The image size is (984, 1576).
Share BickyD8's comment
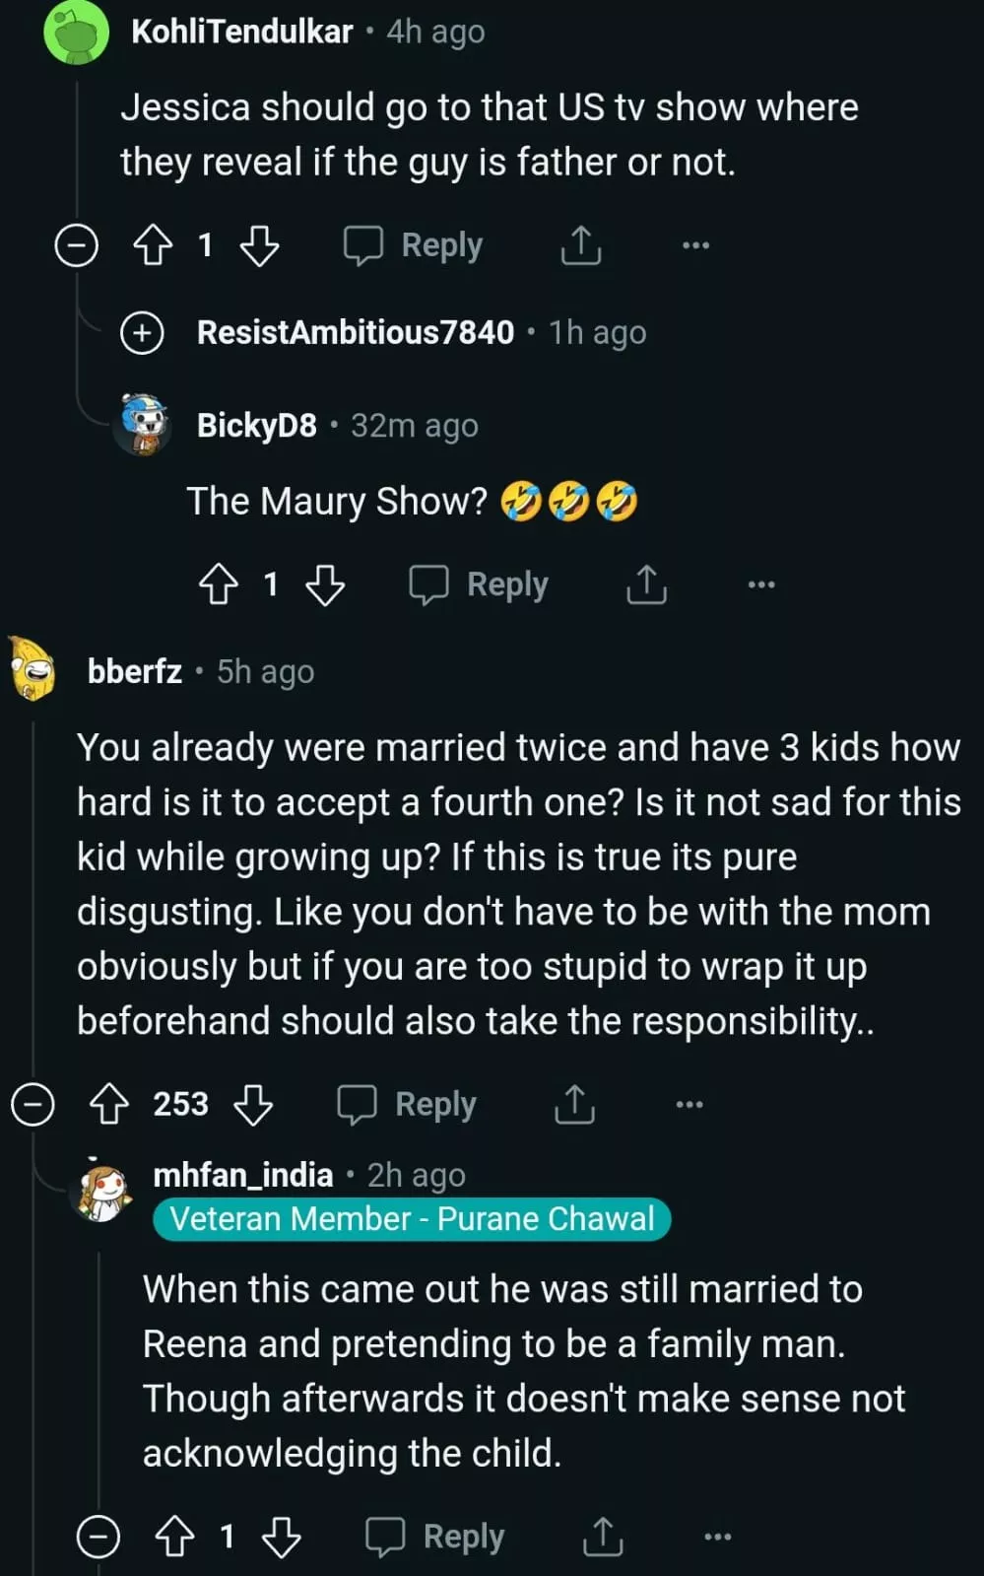click(646, 584)
